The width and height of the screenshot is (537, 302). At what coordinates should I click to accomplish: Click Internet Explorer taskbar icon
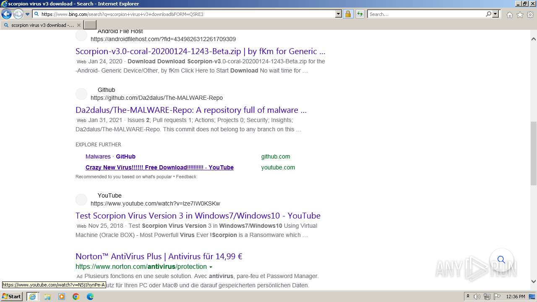tap(32, 297)
